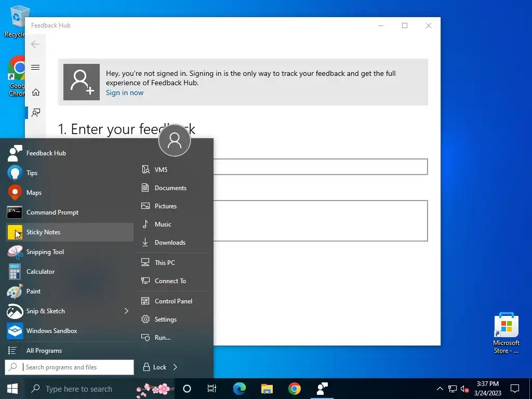Open the network tray icon

[x=453, y=389]
